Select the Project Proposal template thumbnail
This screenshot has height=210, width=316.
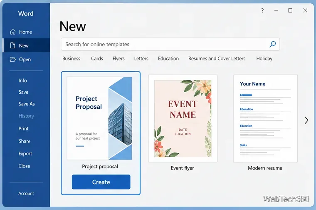99,118
